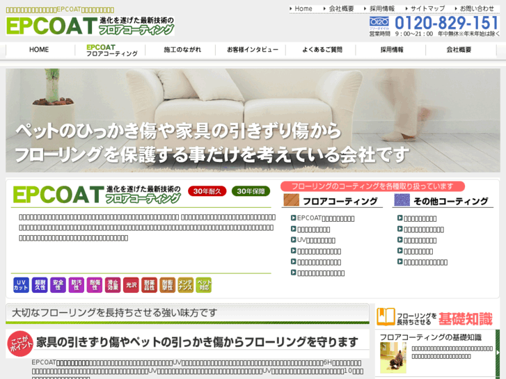Screen dimensions: 506x379
Task: Click the 基礎知識 red heading text
Action: click(466, 318)
